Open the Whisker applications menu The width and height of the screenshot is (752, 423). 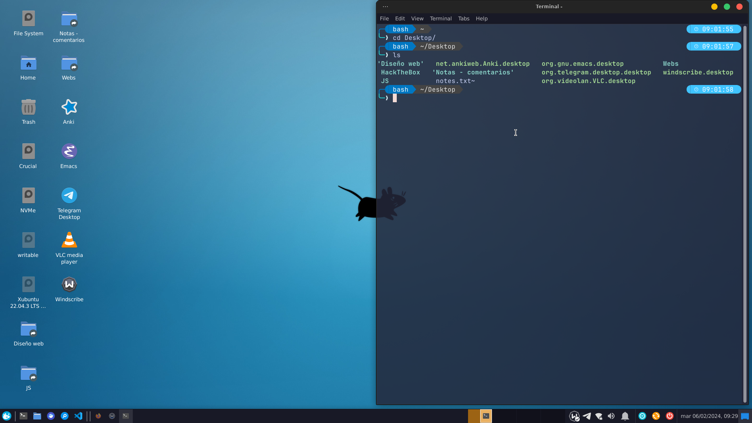[x=7, y=416]
